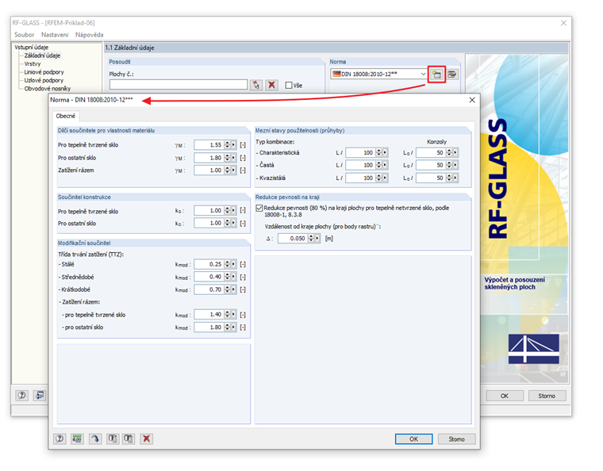Click the Δ field showing 0.050

pos(292,238)
